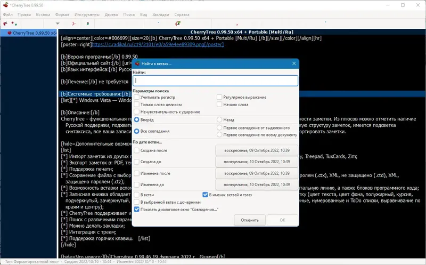Click the 'Изменён: 2022/10/10' status entry
426x265 pixels.
pos(141,262)
